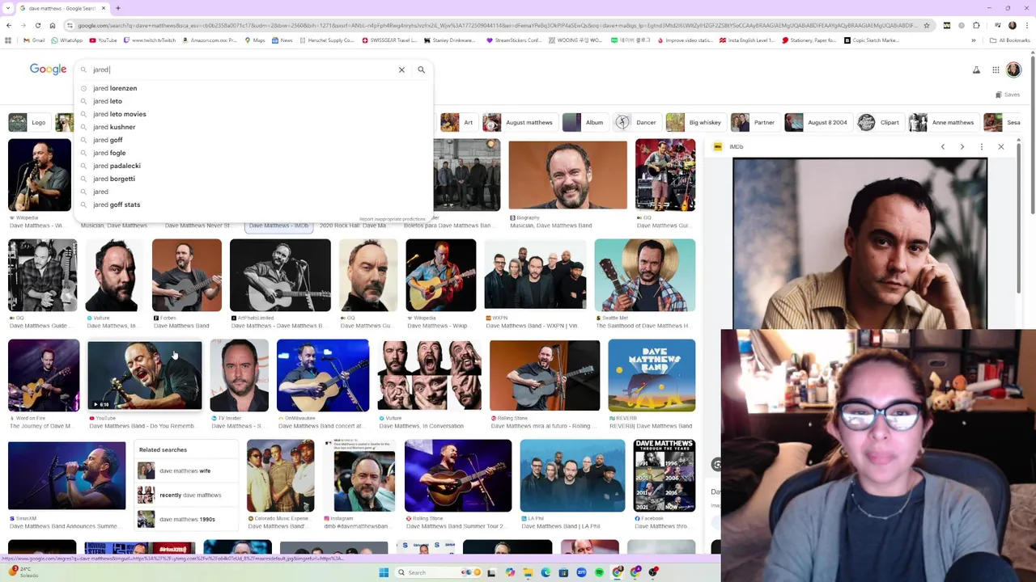Image resolution: width=1036 pixels, height=582 pixels.
Task: Click the 'Logo' filter chip
Action: pyautogui.click(x=28, y=122)
